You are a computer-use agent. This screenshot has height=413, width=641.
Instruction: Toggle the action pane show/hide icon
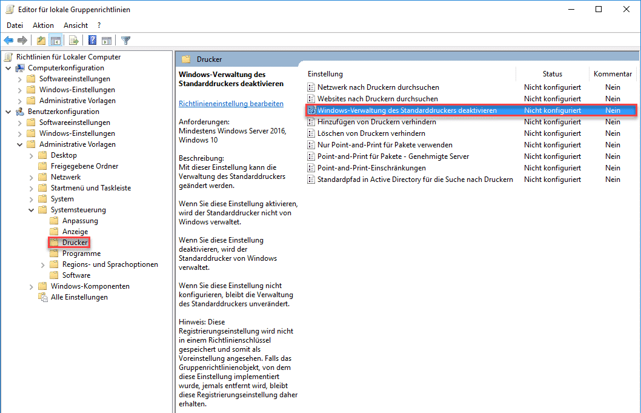[107, 40]
